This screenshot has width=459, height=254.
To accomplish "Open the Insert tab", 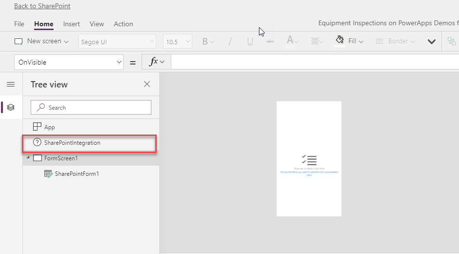I will pyautogui.click(x=72, y=24).
